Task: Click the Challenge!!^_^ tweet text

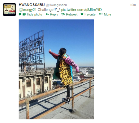Action: (49, 10)
